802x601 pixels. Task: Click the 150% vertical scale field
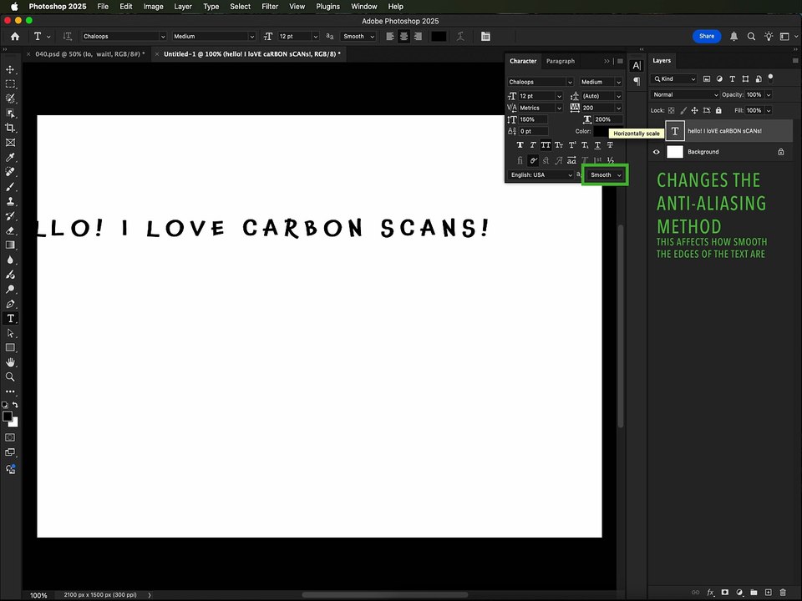click(x=533, y=119)
